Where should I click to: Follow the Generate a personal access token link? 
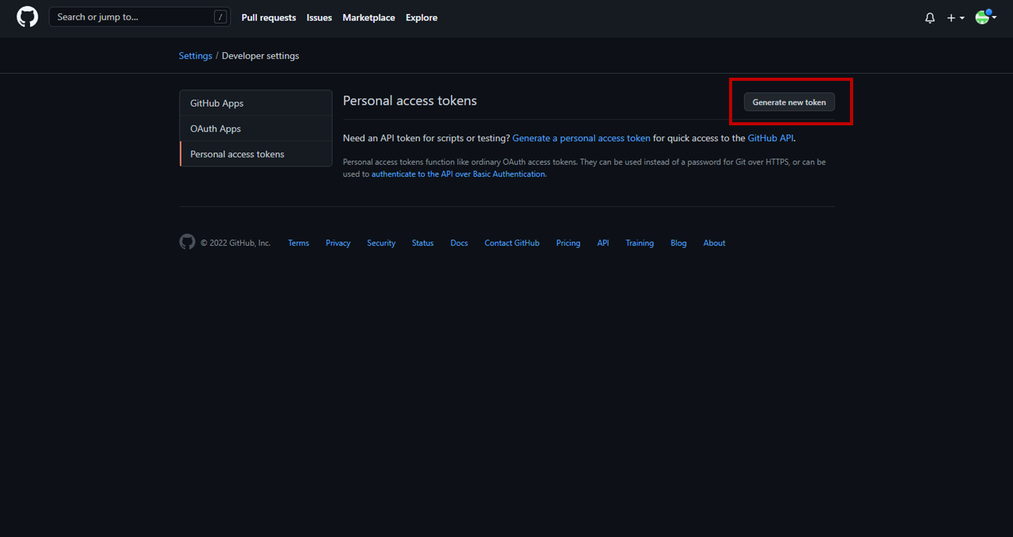pyautogui.click(x=581, y=138)
